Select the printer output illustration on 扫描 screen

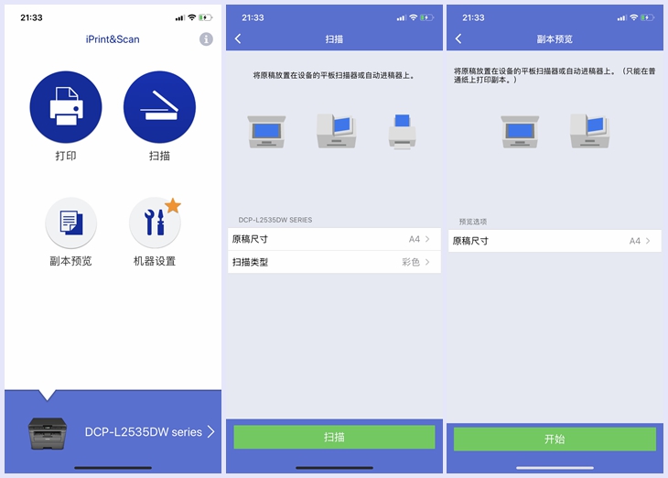point(402,131)
